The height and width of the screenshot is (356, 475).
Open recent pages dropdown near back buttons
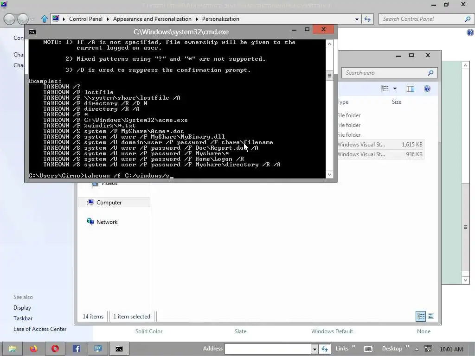pos(32,19)
